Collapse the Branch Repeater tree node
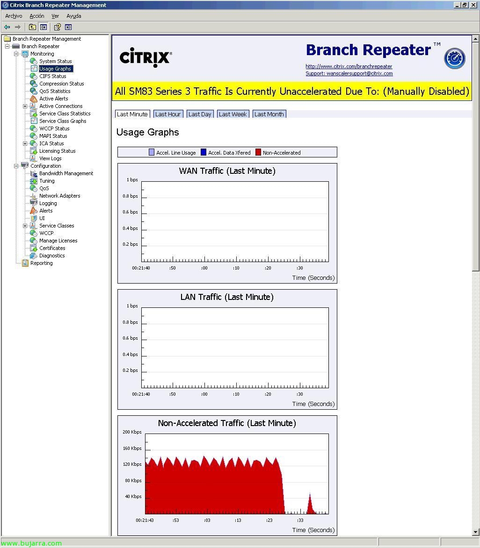The height and width of the screenshot is (548, 480). pos(7,46)
